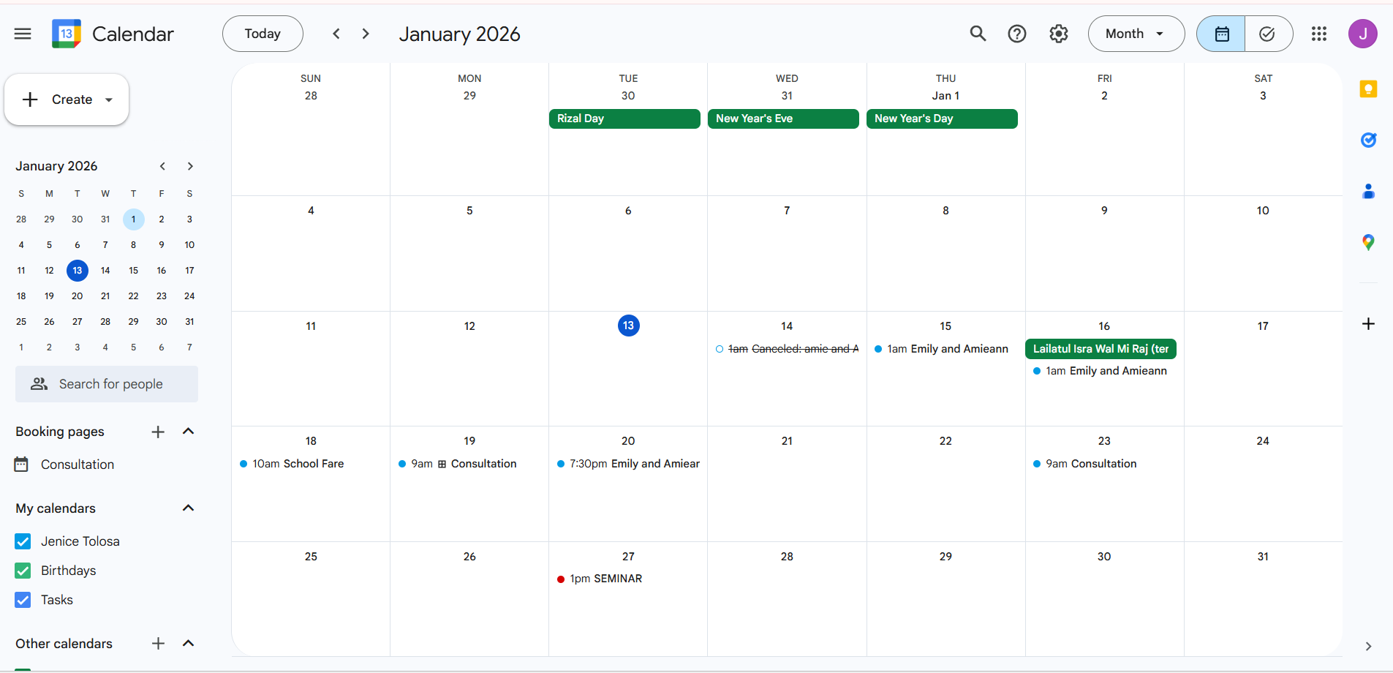Select day 24 in mini calendar

[x=189, y=296]
